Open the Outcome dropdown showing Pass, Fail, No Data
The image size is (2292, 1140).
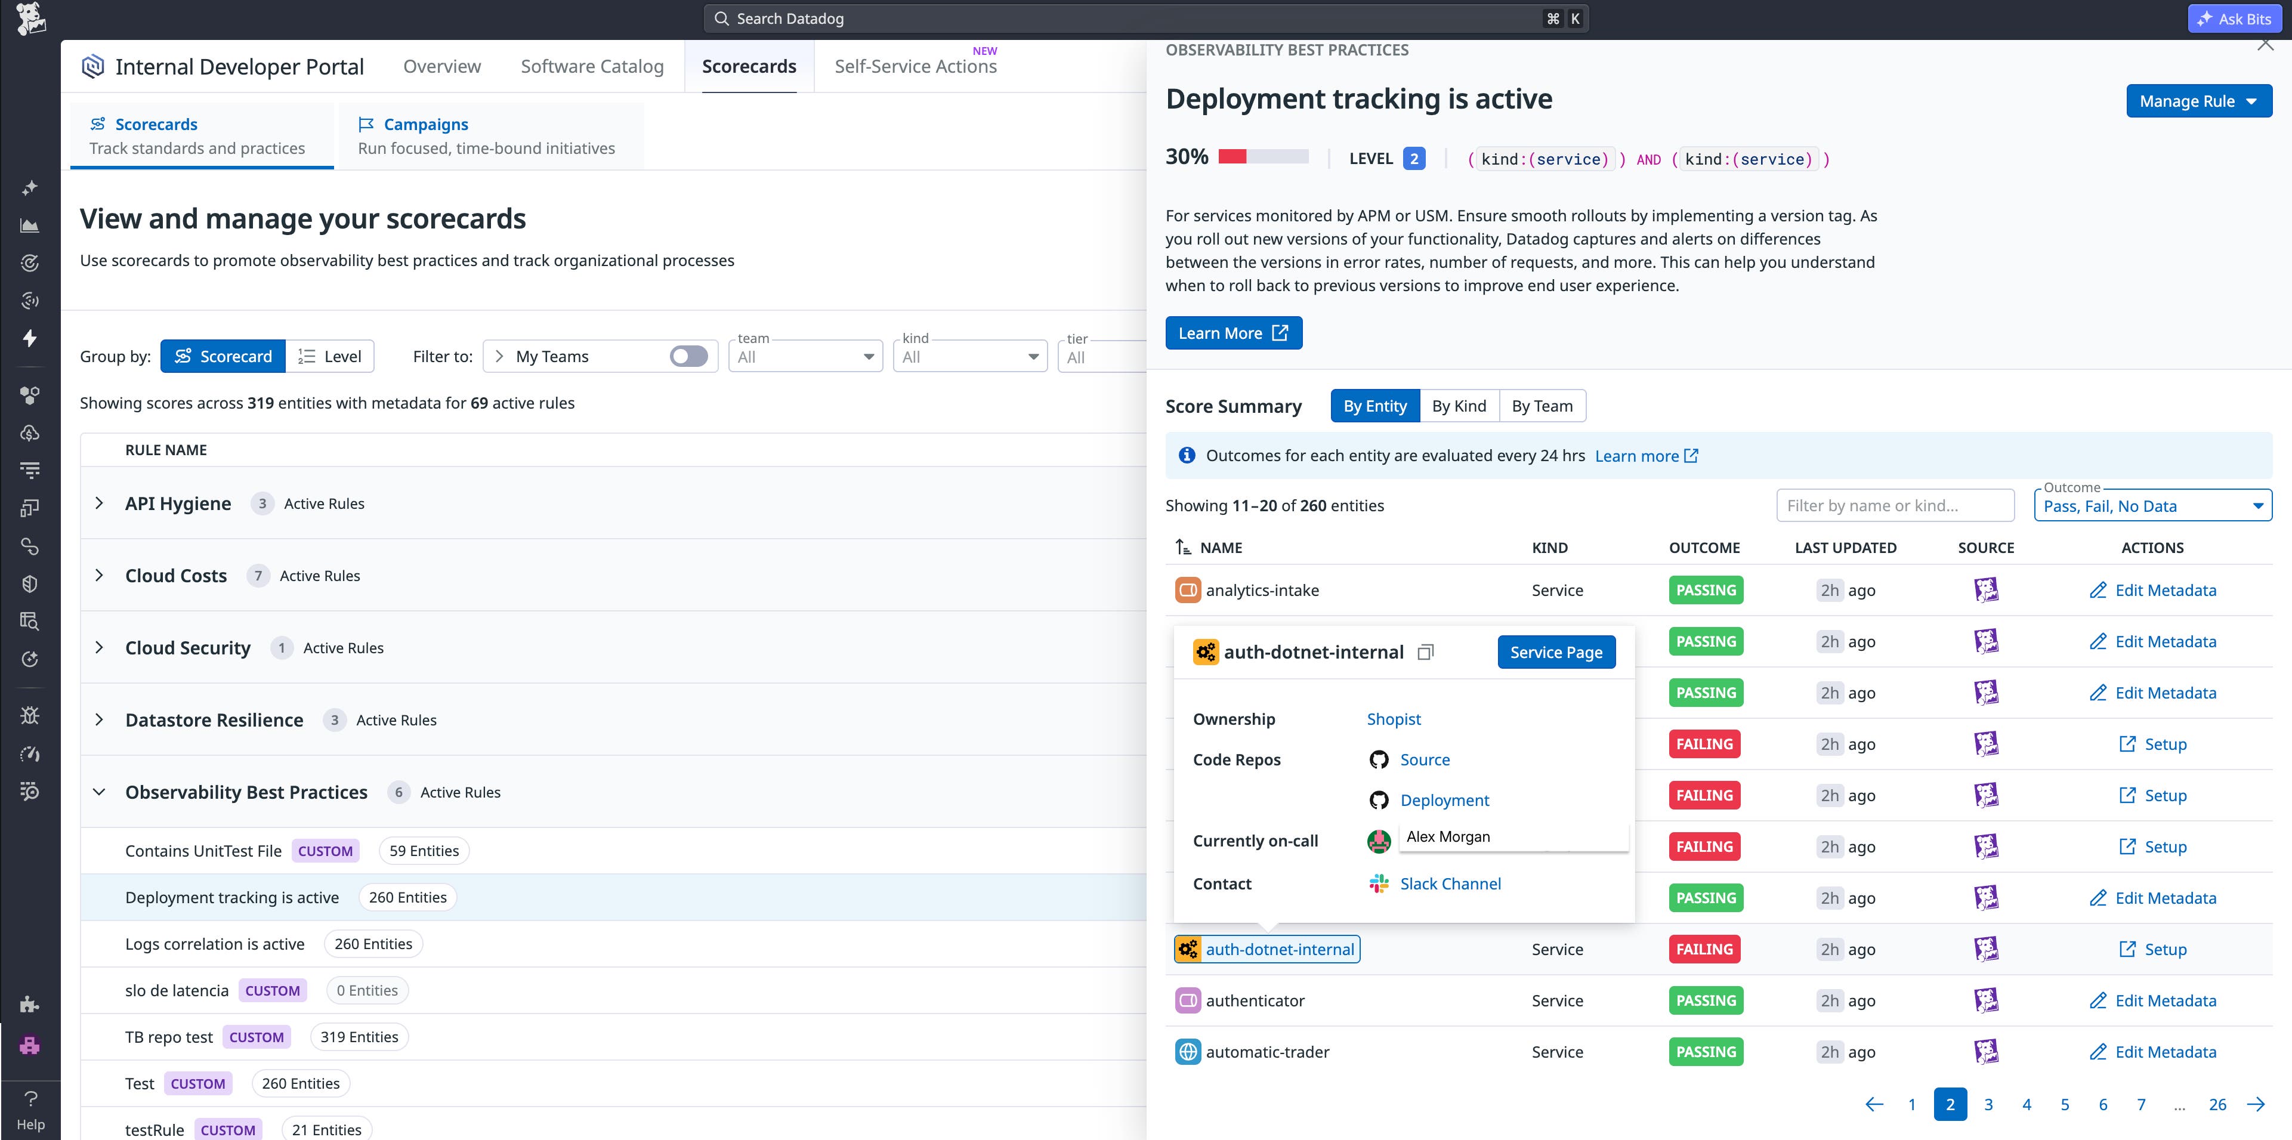click(x=2151, y=505)
